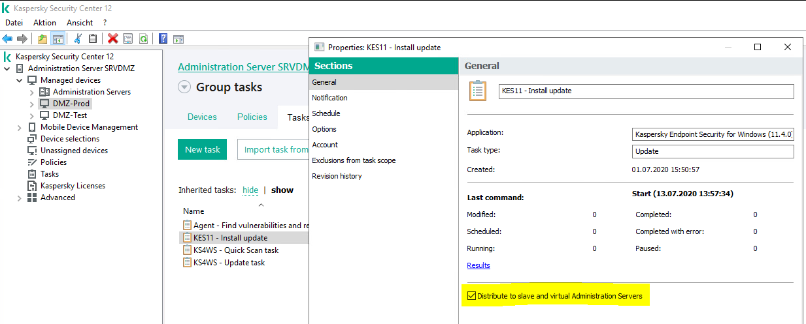Select the Notification section

coord(384,98)
